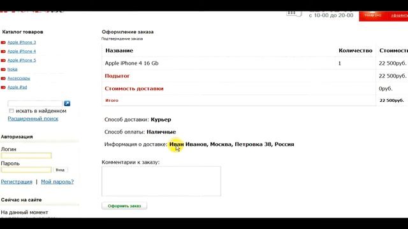The height and width of the screenshot is (229, 408).
Task: Click payment method value Наличные
Action: pos(161,132)
